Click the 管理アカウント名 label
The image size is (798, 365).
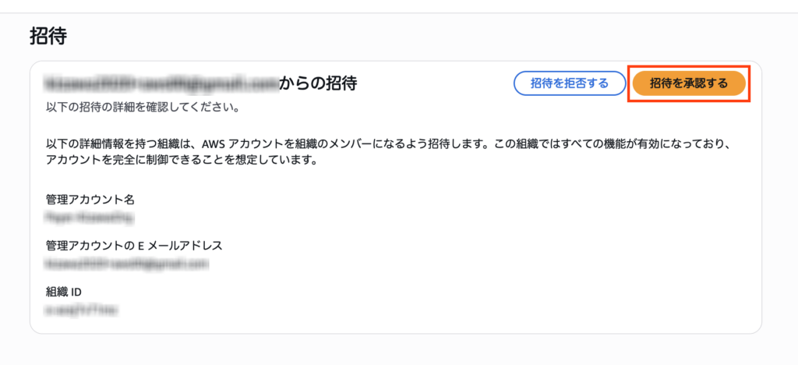pyautogui.click(x=90, y=200)
